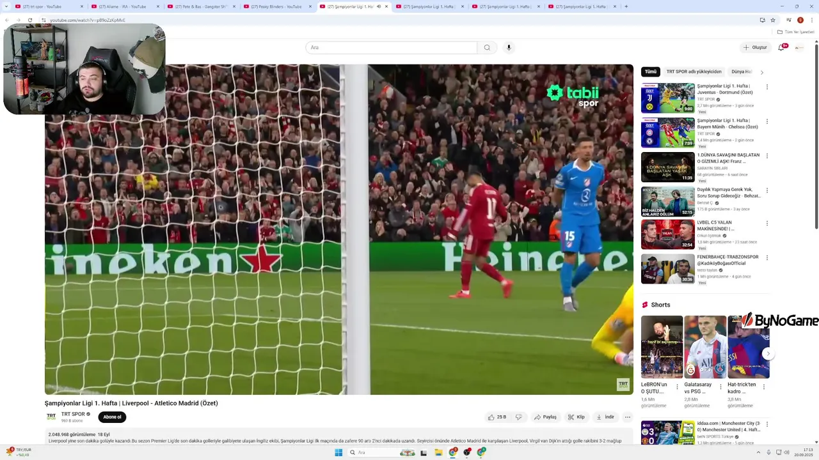Open more actions ellipsis under video

point(628,417)
